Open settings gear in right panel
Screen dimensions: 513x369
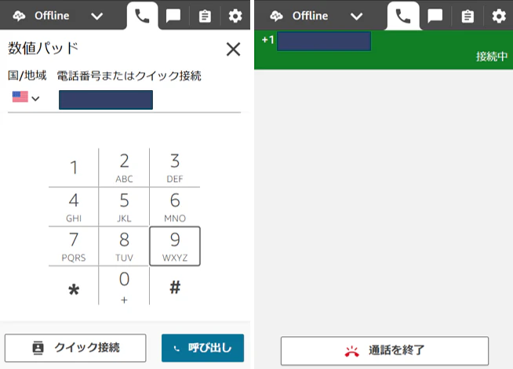499,16
